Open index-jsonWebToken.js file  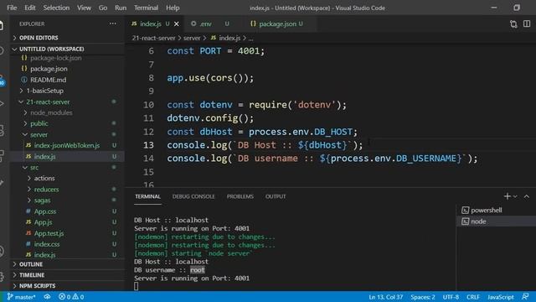click(x=67, y=145)
